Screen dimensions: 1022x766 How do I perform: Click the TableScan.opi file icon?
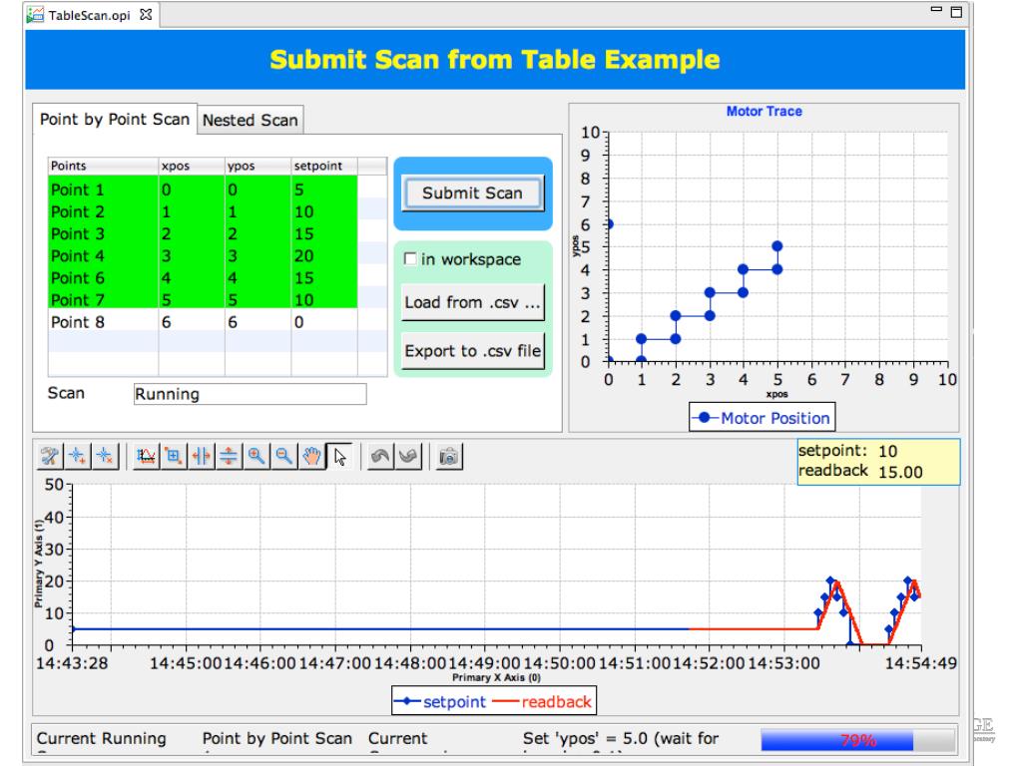(x=35, y=15)
